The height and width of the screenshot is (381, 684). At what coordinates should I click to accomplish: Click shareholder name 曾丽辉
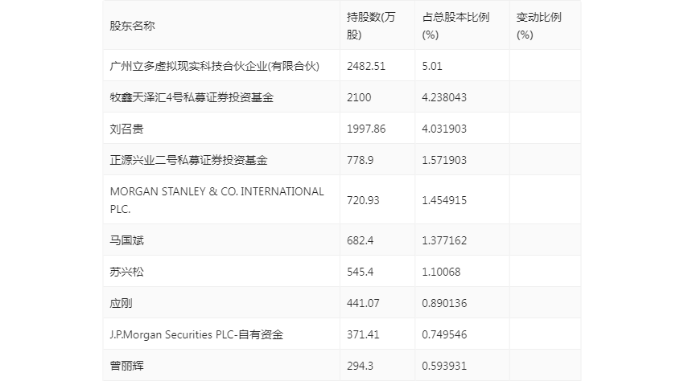click(x=126, y=366)
